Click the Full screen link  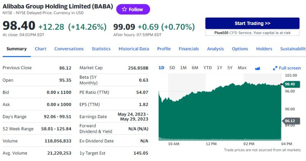(x=290, y=68)
